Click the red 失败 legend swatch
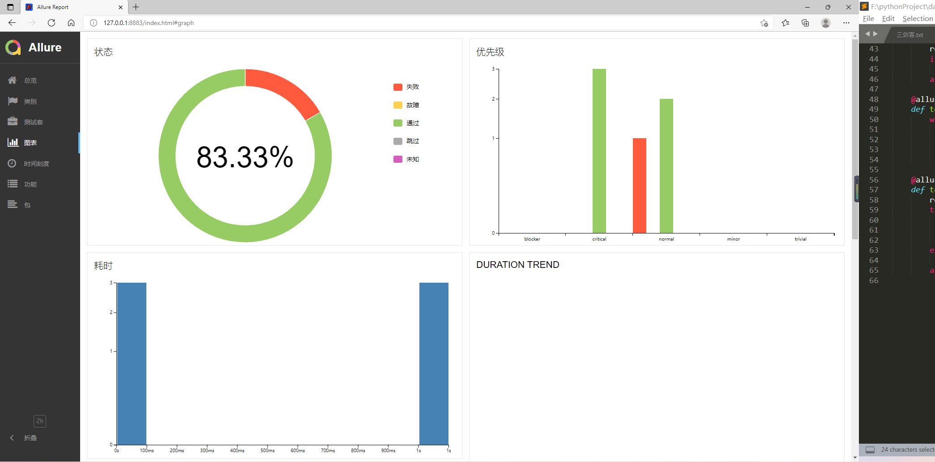Viewport: 935px width, 462px height. coord(397,87)
